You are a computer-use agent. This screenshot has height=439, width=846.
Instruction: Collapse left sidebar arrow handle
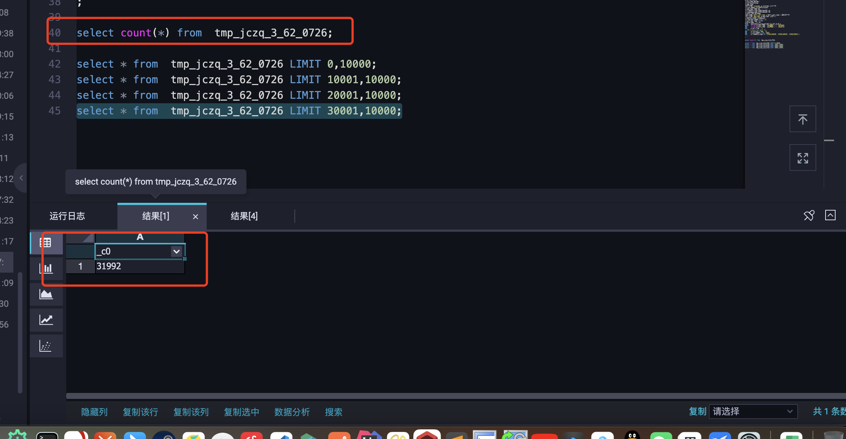(21, 178)
